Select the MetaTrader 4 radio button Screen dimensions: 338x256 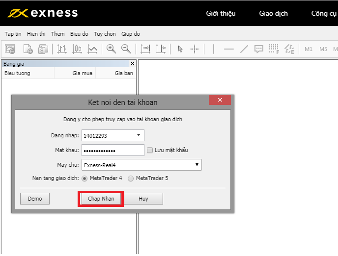[85, 179]
